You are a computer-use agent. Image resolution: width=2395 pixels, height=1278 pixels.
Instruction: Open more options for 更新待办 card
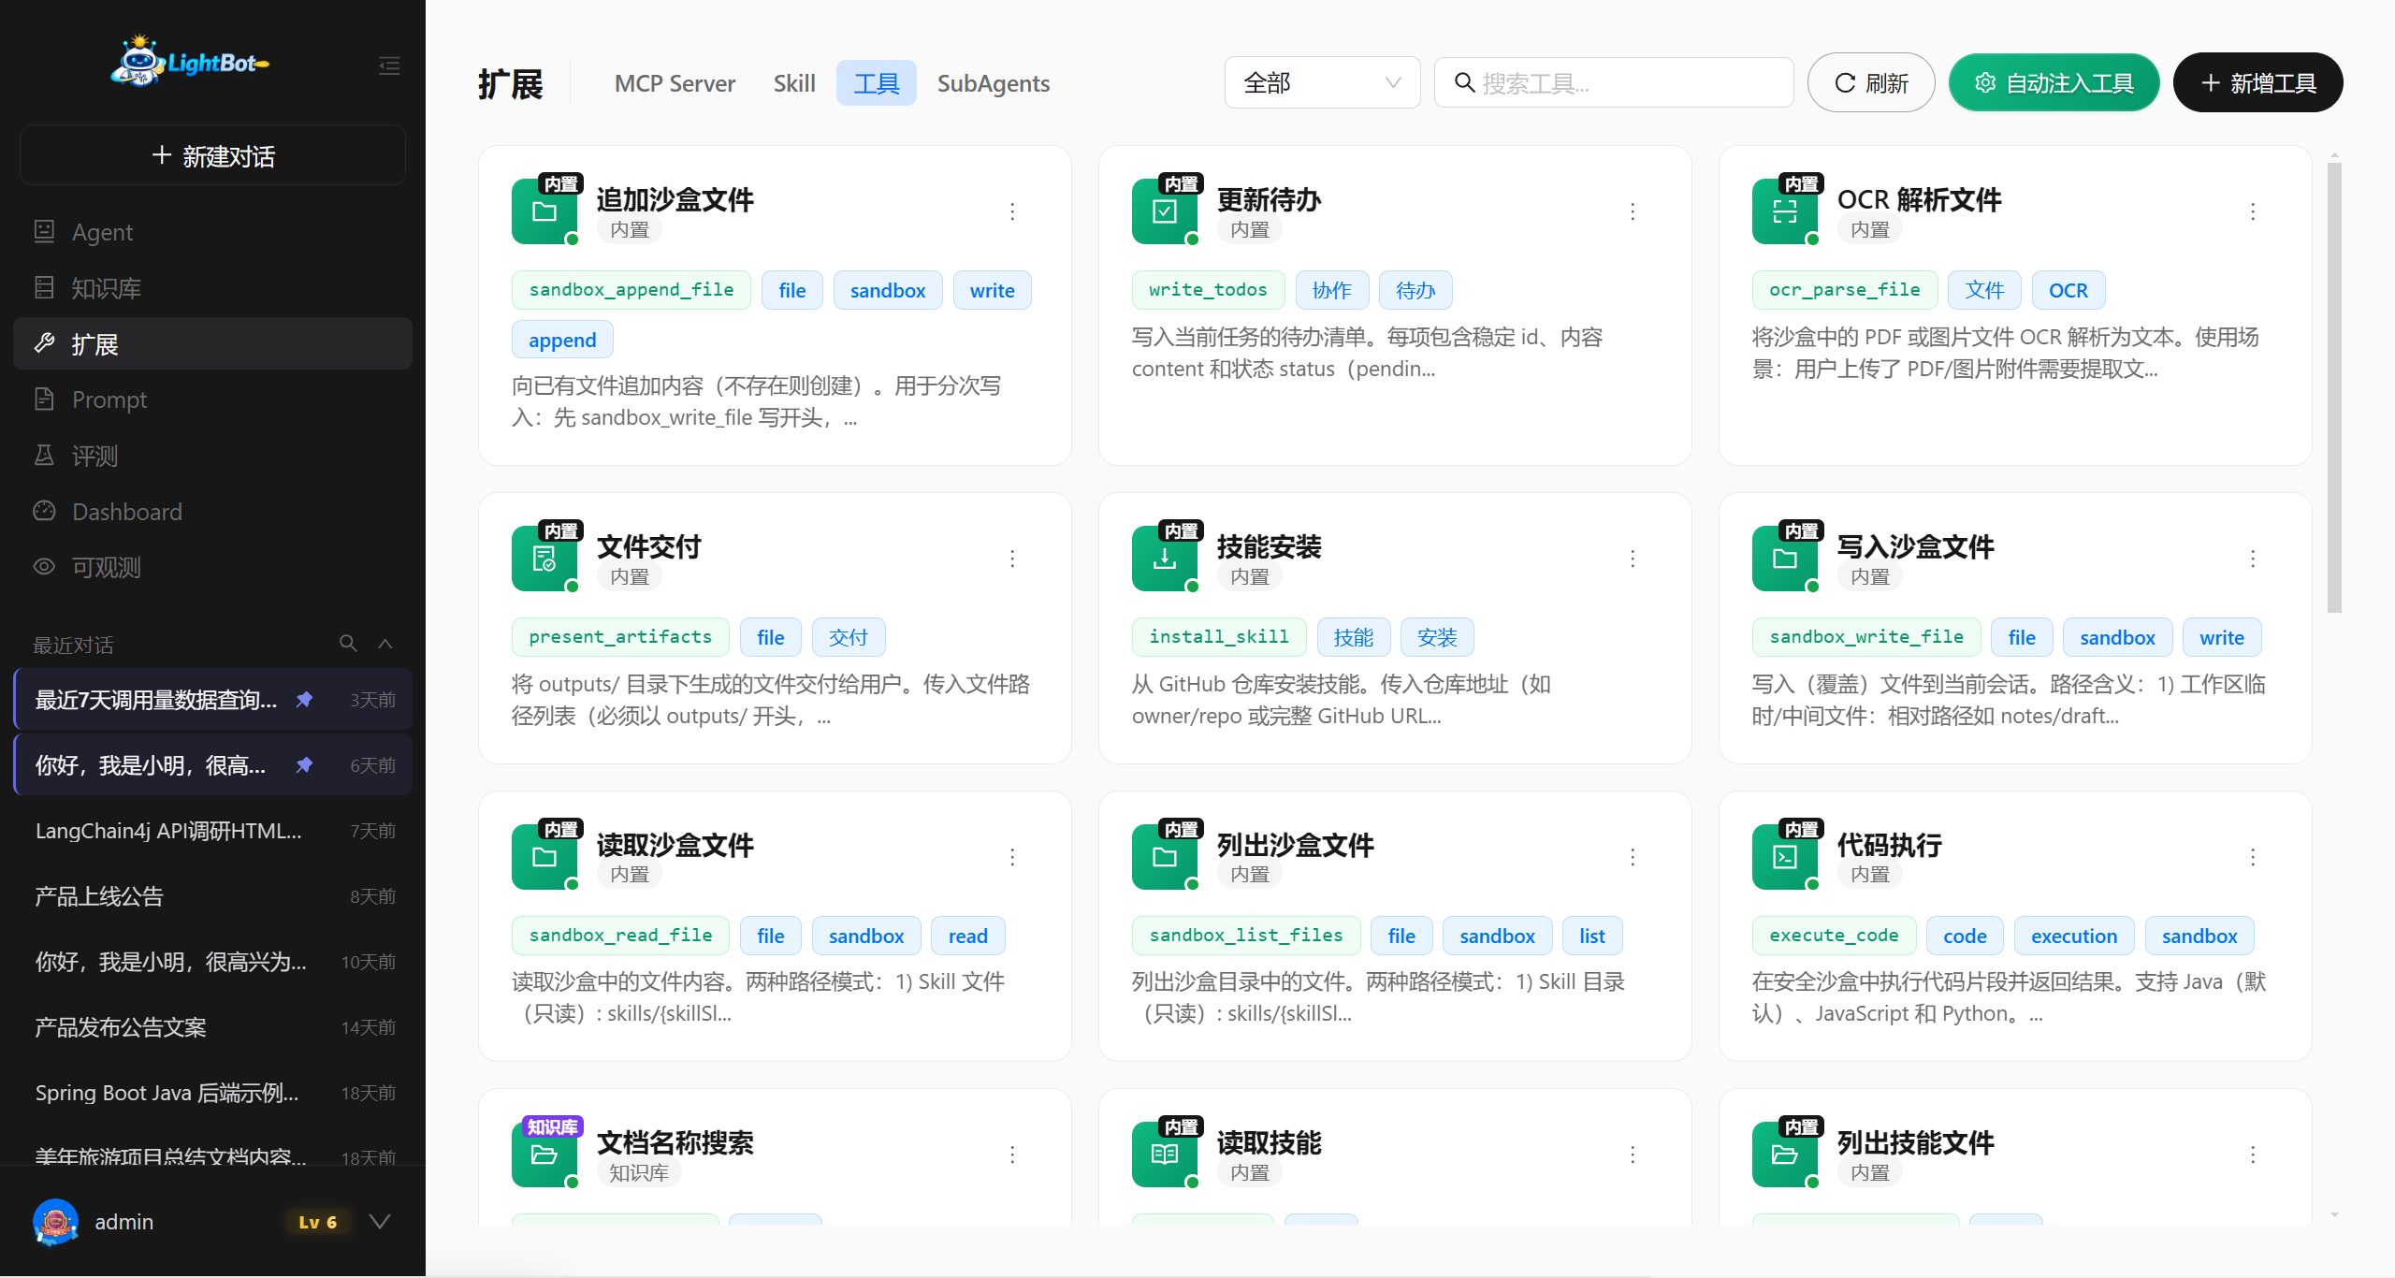pyautogui.click(x=1633, y=211)
